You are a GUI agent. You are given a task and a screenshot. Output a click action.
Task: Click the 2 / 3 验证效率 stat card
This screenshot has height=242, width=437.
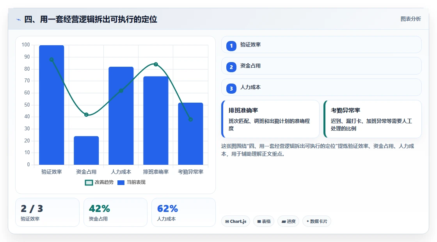pyautogui.click(x=47, y=212)
